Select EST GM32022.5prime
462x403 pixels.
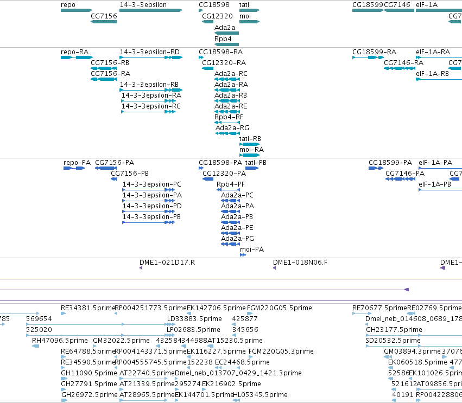[121, 341]
